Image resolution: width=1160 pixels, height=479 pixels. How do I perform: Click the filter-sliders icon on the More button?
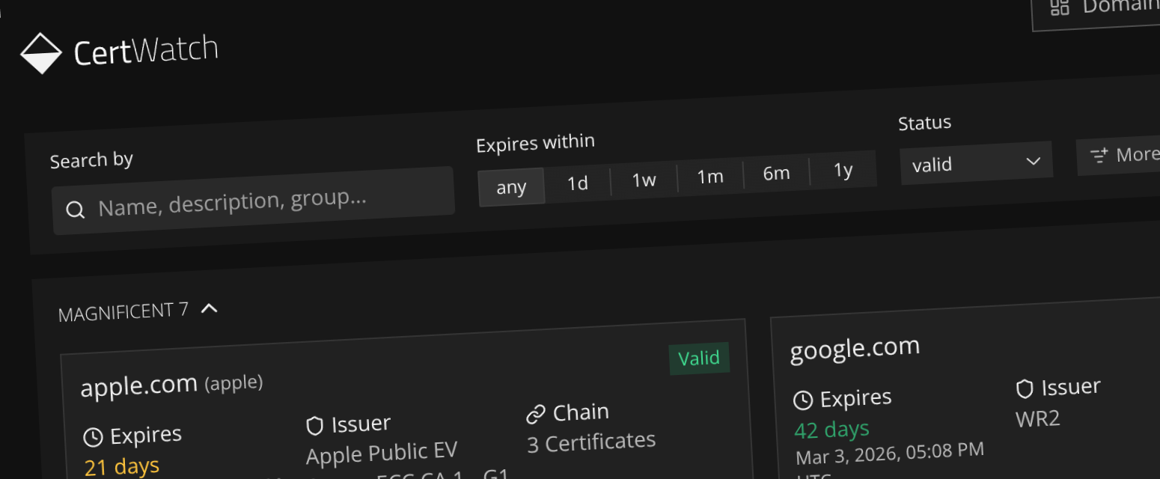(1099, 156)
